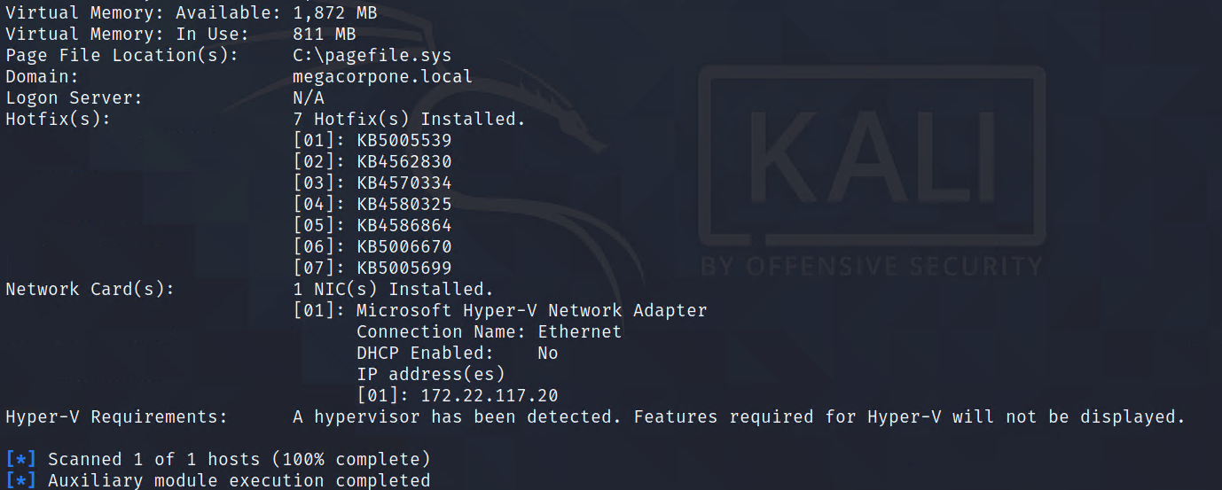Image resolution: width=1222 pixels, height=490 pixels.
Task: Click the hotfix entry KB4570334
Action: tap(403, 183)
